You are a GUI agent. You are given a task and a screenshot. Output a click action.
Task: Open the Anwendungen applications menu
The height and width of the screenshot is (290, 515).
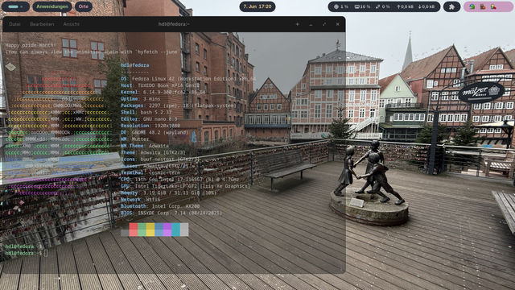(x=52, y=6)
